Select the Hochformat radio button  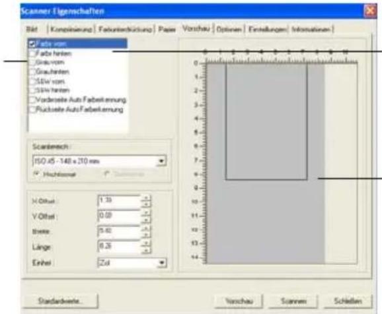coord(36,174)
